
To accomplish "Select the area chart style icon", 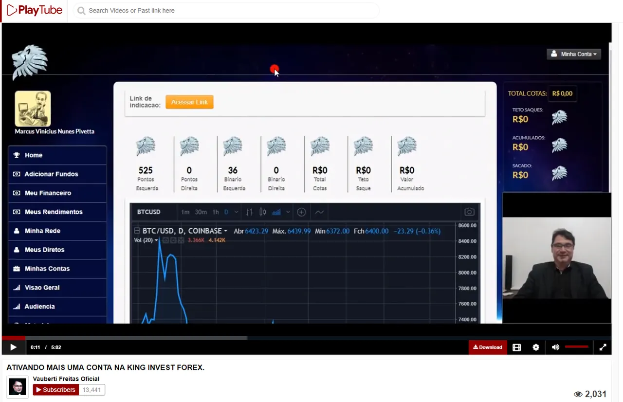I will click(276, 212).
